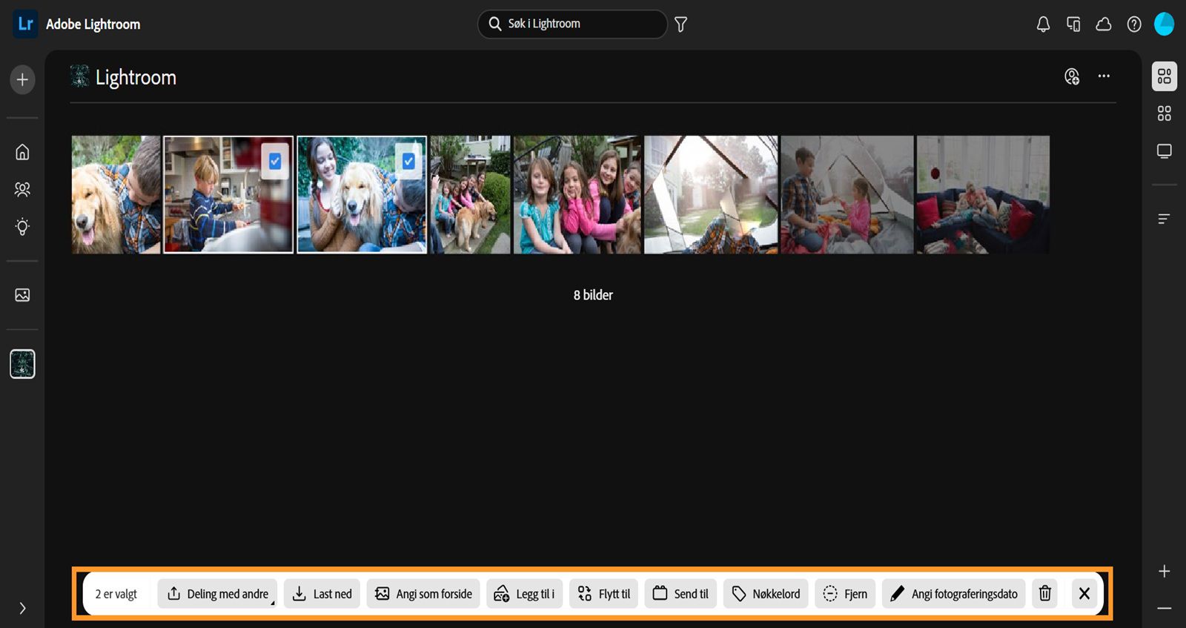Viewport: 1186px width, 628px height.
Task: Select the album thumbnail in left sidebar
Action: click(x=22, y=364)
